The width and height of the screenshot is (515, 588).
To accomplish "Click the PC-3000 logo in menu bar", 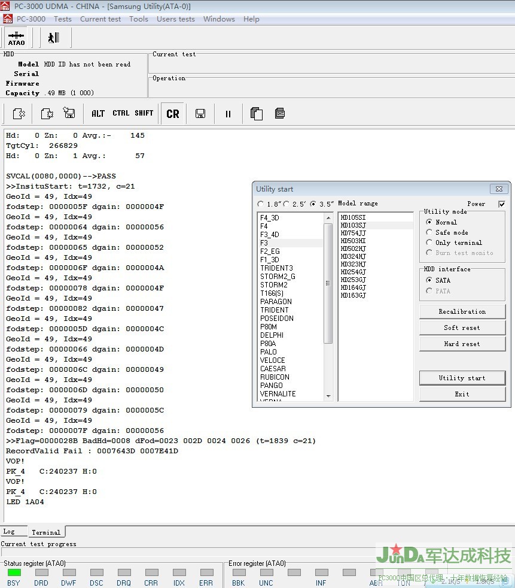I will [x=8, y=19].
